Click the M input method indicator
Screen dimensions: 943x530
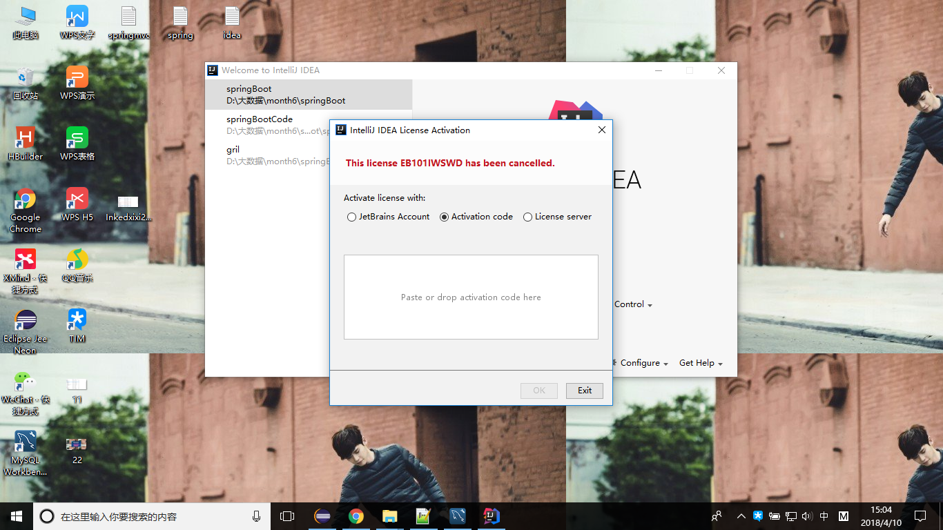click(844, 516)
